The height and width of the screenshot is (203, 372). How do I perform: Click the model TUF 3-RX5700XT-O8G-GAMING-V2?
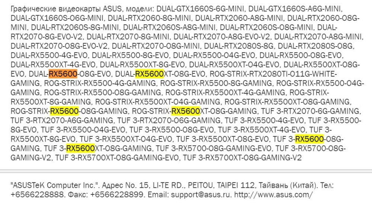coord(242,158)
